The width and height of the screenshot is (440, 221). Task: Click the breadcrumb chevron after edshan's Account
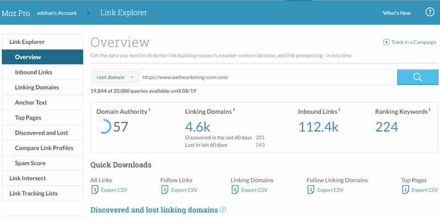click(x=88, y=13)
